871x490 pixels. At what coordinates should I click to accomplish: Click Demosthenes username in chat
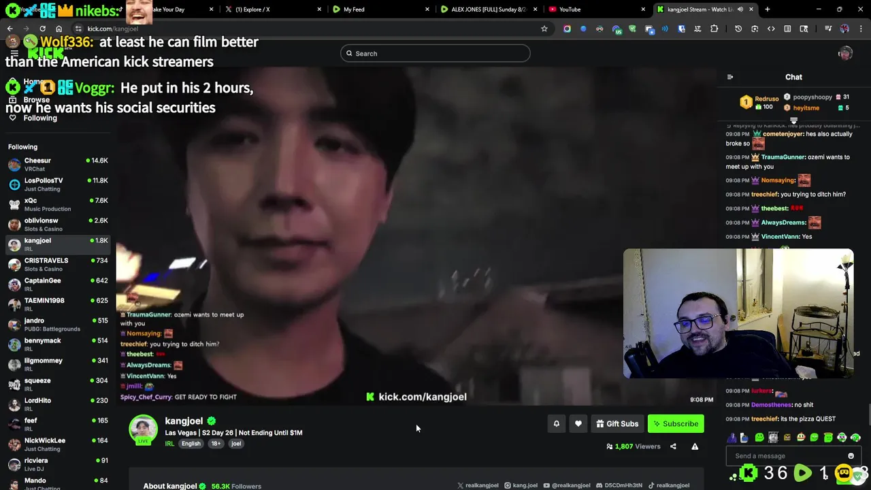772,405
